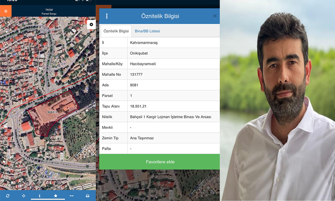335x201 pixels.
Task: Select the Öznitelik Bilgisi tab
Action: point(116,31)
